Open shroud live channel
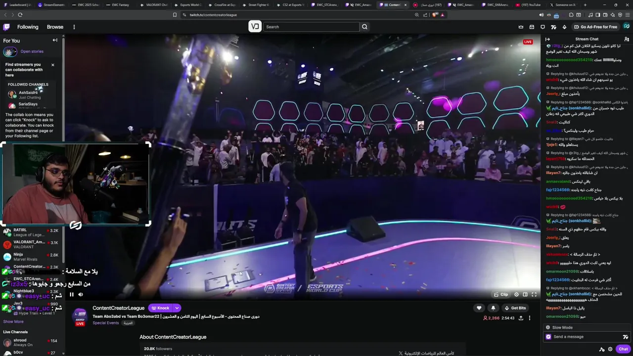 click(x=33, y=342)
